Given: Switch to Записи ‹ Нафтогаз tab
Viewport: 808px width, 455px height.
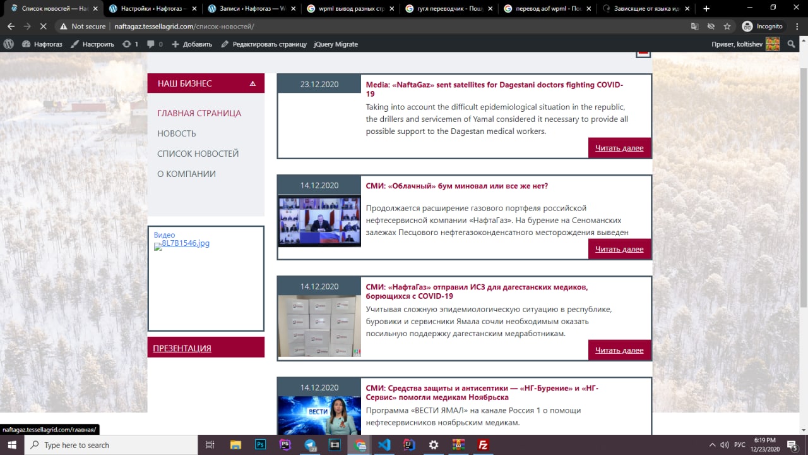Looking at the screenshot, I should tap(246, 9).
